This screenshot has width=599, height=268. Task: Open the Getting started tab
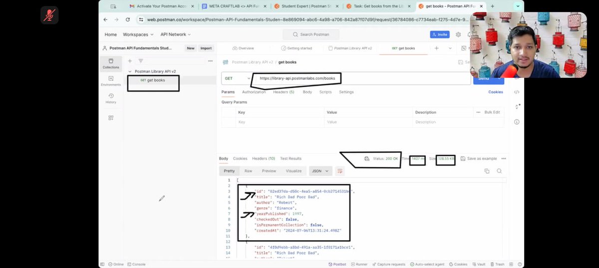coord(297,48)
